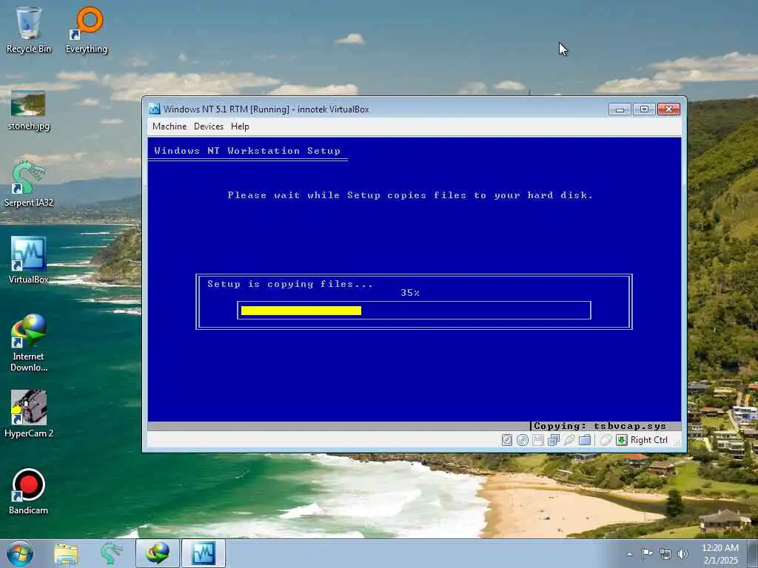Click the Action Center flag tray icon

click(647, 553)
